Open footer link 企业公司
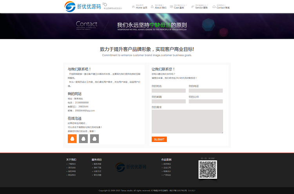The height and width of the screenshot is (194, 294). coord(167,168)
